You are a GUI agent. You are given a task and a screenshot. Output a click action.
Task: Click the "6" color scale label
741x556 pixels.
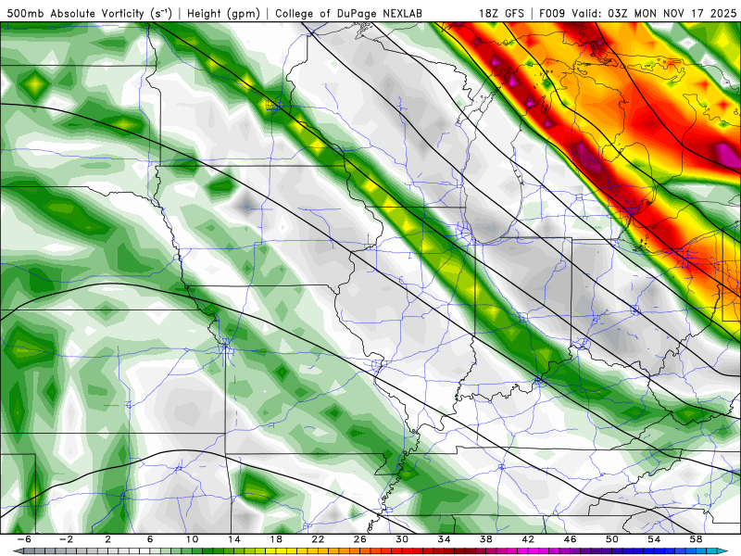coord(150,539)
